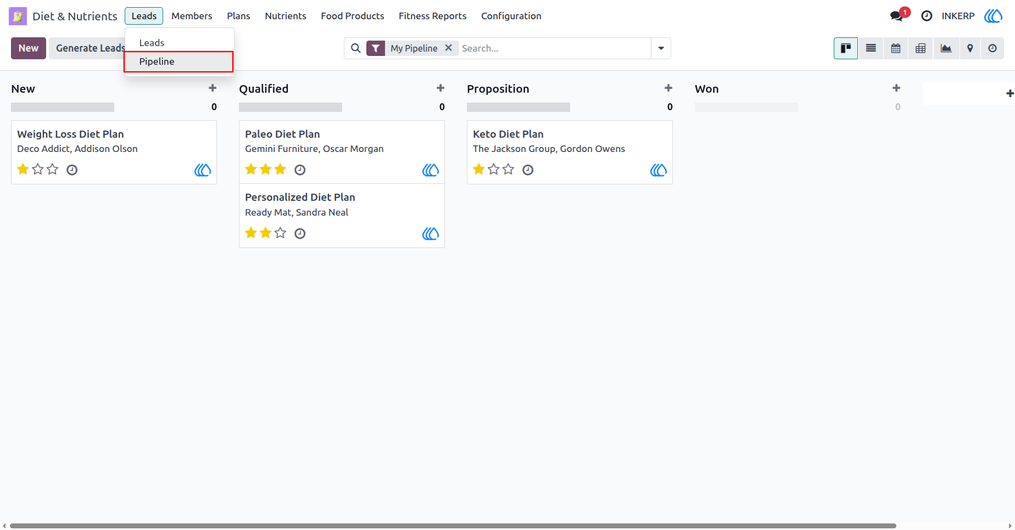Viewport: 1015px width, 530px height.
Task: Open activity clock on Weight Loss Diet Plan
Action: (x=72, y=170)
